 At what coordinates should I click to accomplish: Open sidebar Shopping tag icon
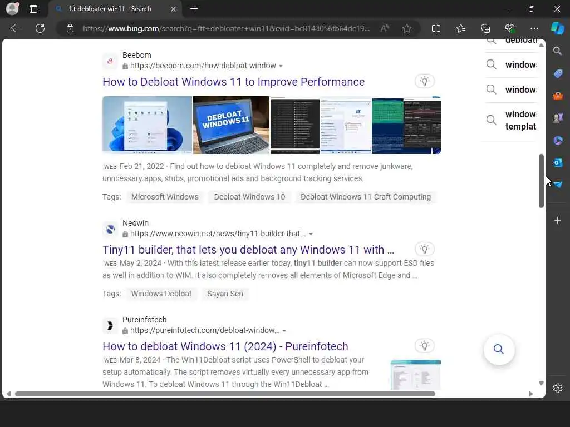[558, 74]
